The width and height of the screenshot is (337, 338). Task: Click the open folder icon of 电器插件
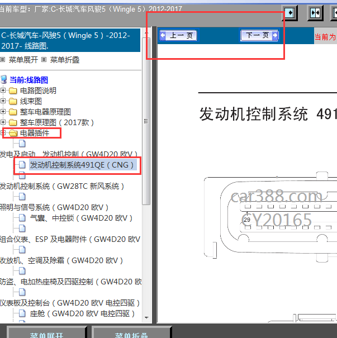[x=13, y=133]
